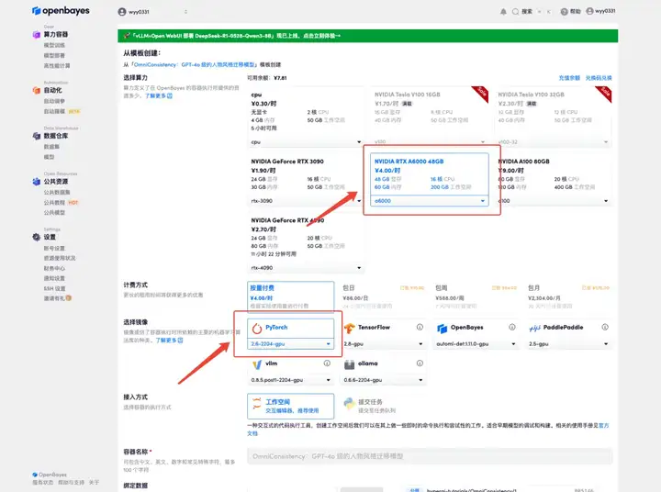
Task: Click the 数据仓库 icon in sidebar
Action: click(36, 136)
